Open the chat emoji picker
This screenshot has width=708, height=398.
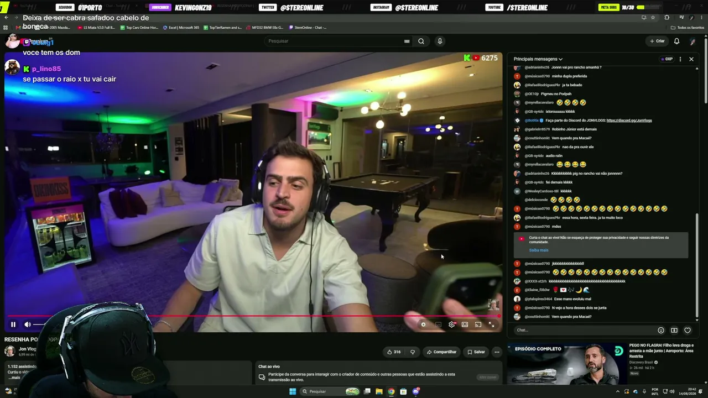pos(661,330)
